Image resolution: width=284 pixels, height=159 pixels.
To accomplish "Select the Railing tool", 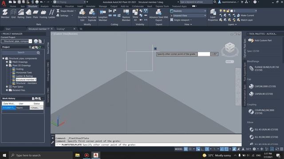I will [21, 14].
